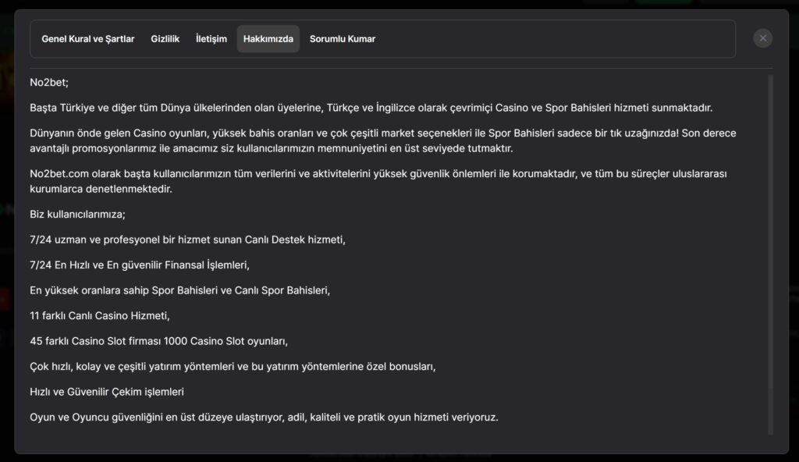Screen dimensions: 799x462
Task: Click the line "7/24 En Hızlı ve En güvenilir Finansal İşlemleri,"
Action: 140,265
